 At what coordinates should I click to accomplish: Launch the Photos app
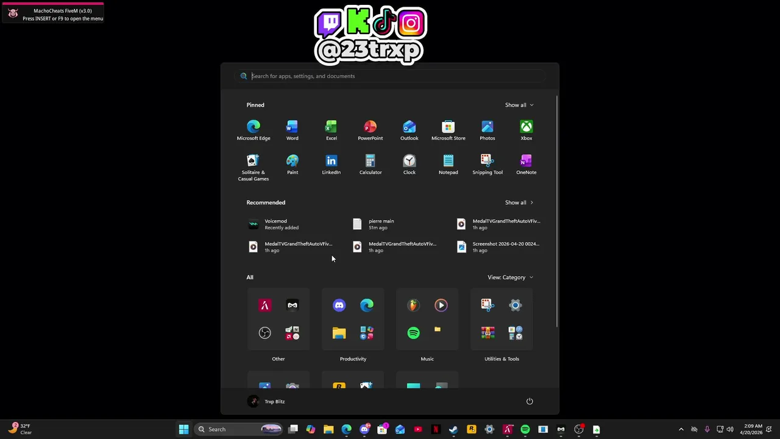point(487,130)
